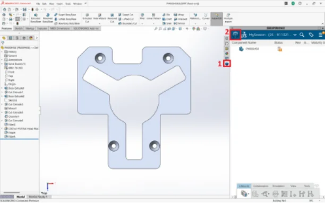The image size is (325, 203).
Task: Select the Extruded Boss/Base tool
Action: point(36,19)
